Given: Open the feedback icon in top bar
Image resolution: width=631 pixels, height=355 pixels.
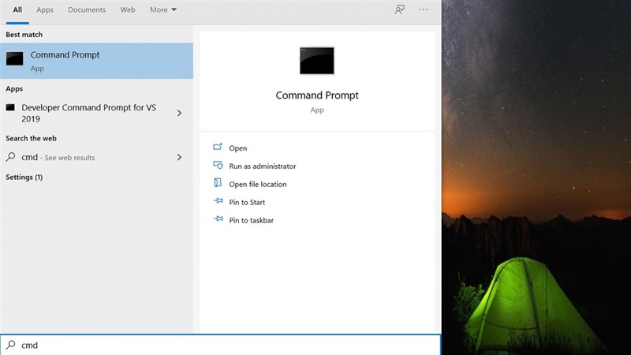Looking at the screenshot, I should click(x=400, y=9).
